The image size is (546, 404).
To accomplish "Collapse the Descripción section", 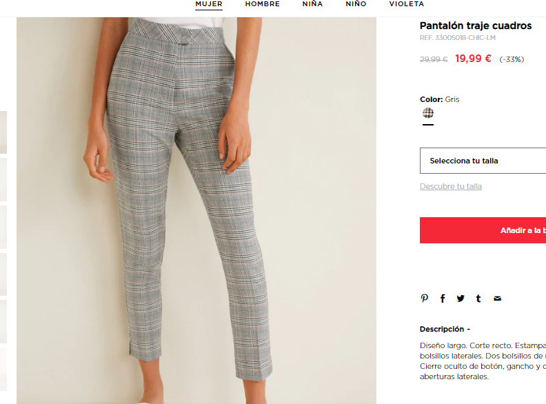I will pos(445,329).
